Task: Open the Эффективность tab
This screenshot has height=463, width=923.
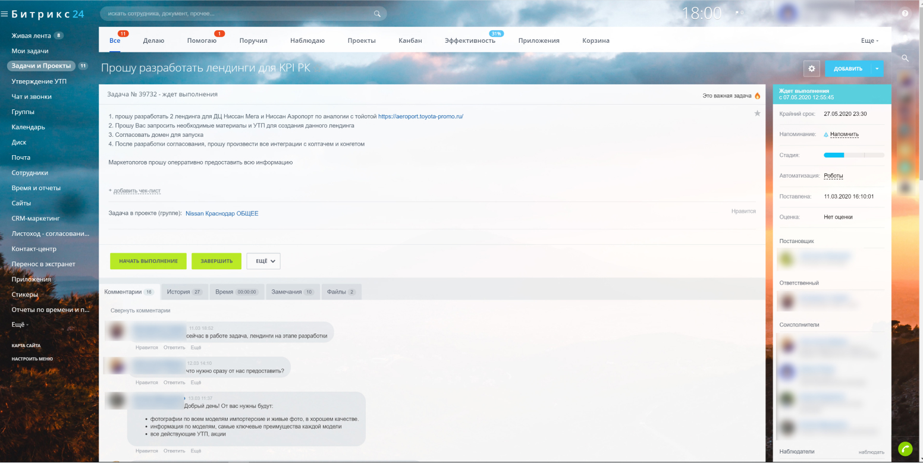Action: coord(470,40)
